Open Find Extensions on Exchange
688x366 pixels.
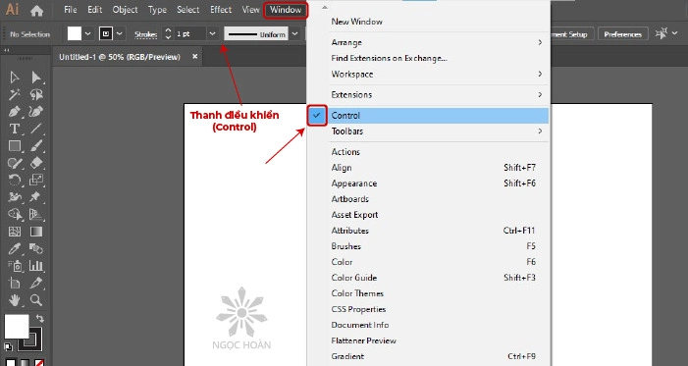click(389, 58)
